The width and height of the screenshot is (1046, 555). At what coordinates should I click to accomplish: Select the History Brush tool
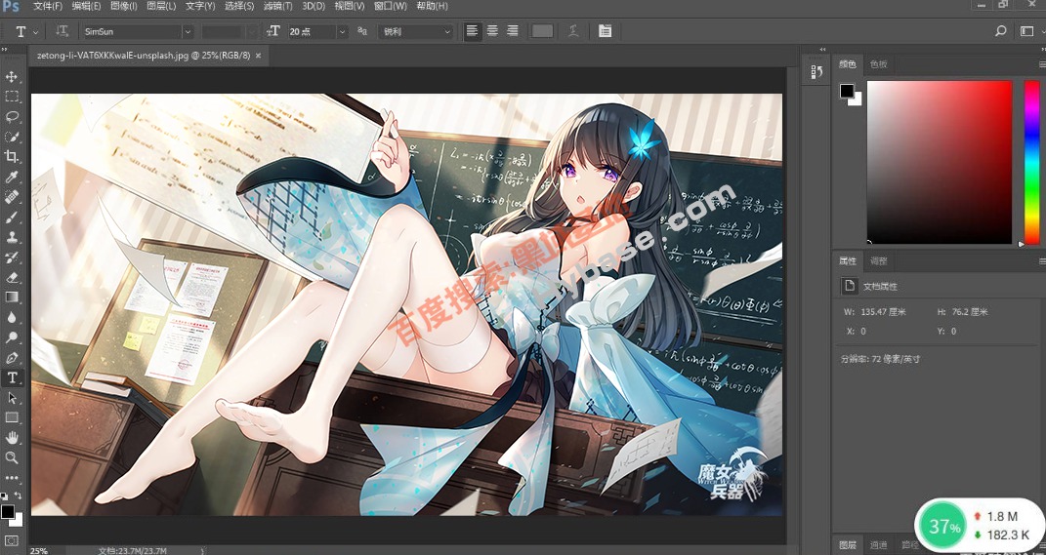12,258
